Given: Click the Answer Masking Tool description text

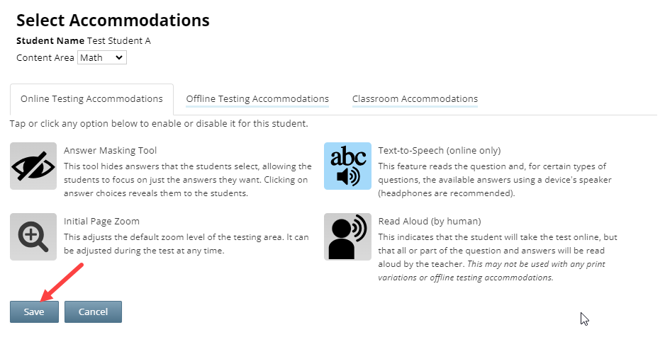Looking at the screenshot, I should [188, 180].
